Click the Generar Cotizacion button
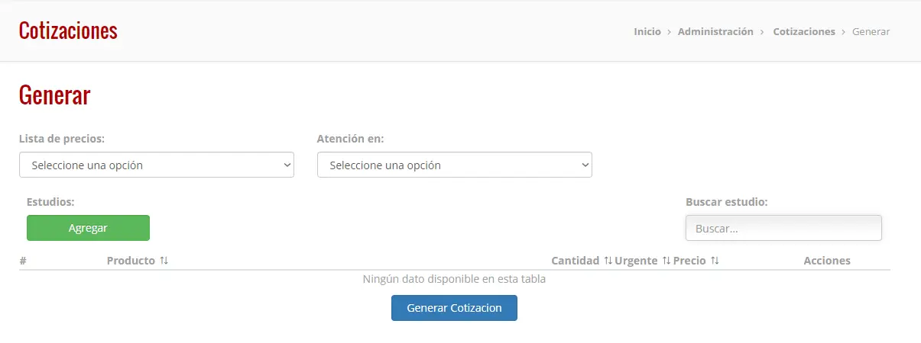The image size is (921, 343). (454, 308)
